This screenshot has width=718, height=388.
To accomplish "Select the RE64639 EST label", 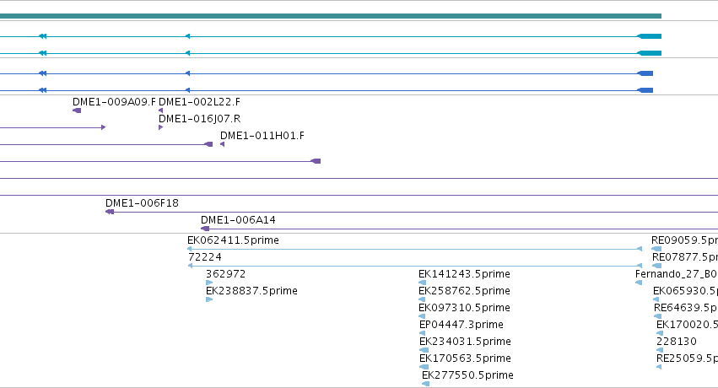I will 686,308.
